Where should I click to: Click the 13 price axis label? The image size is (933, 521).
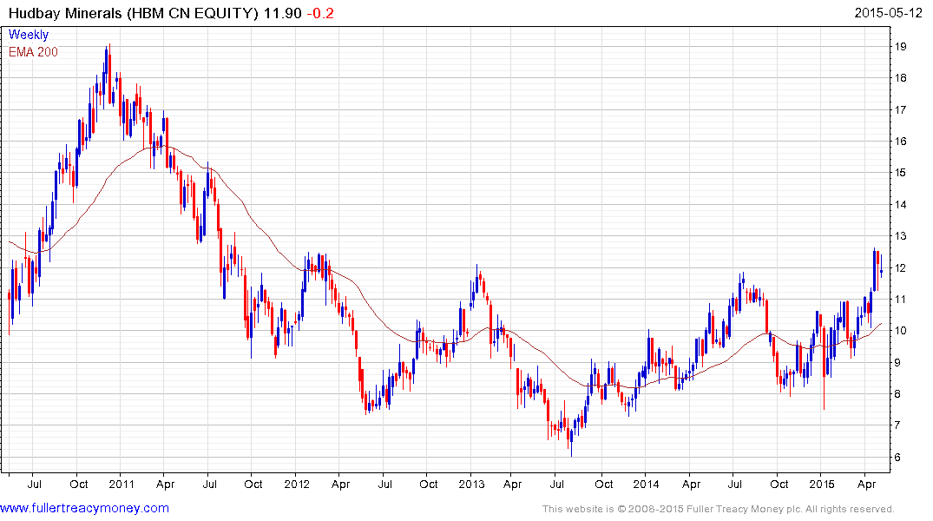click(900, 236)
